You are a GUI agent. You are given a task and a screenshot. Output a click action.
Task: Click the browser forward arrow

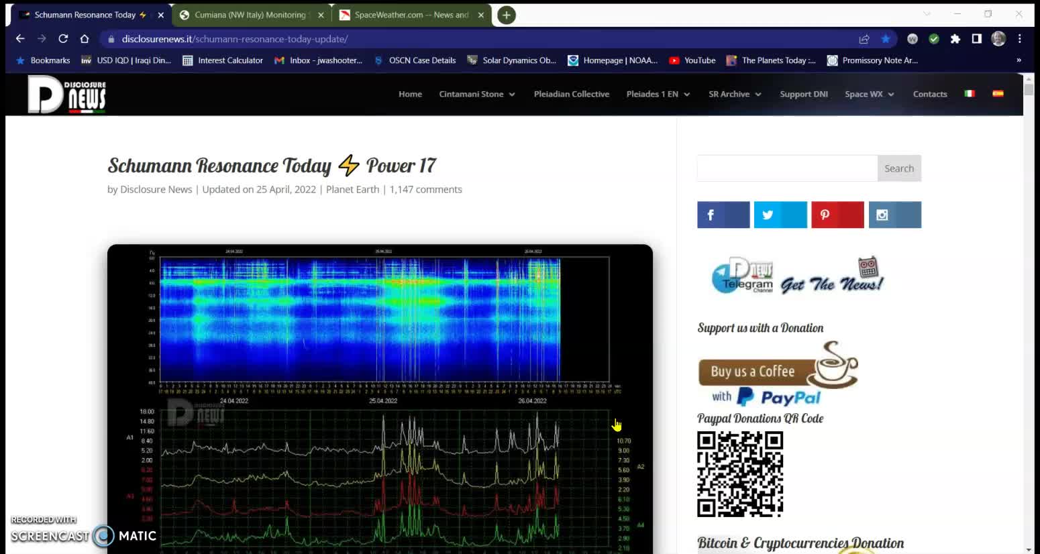42,39
